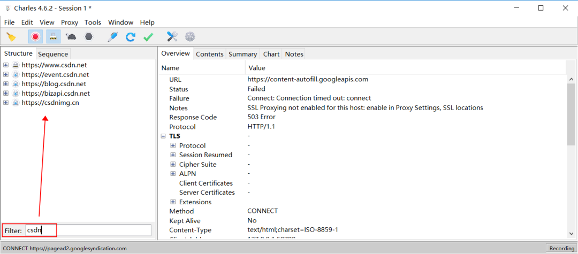Toggle the red Record button in toolbar

(35, 37)
